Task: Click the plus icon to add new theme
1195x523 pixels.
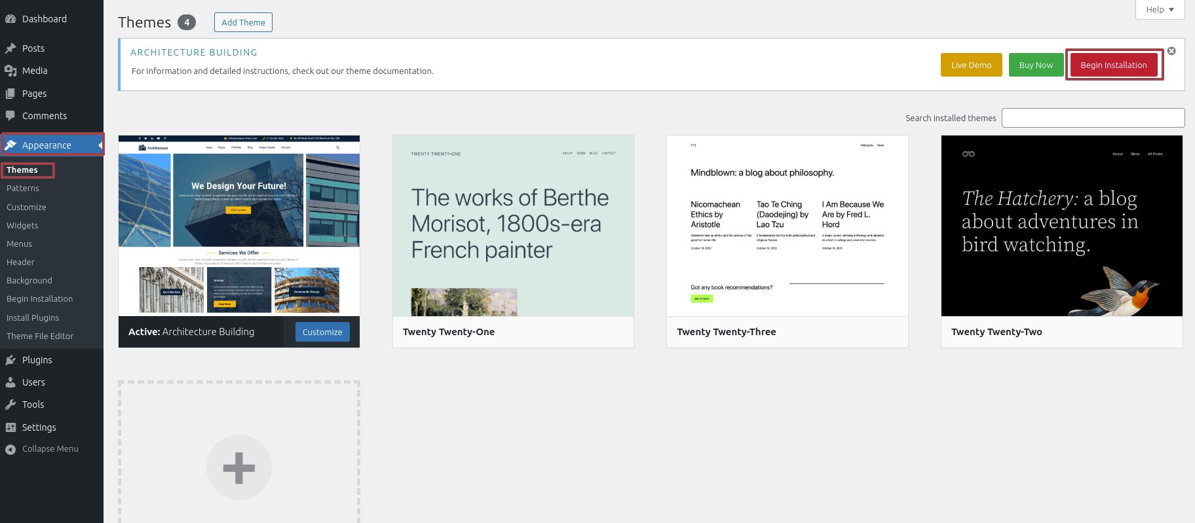Action: point(239,468)
